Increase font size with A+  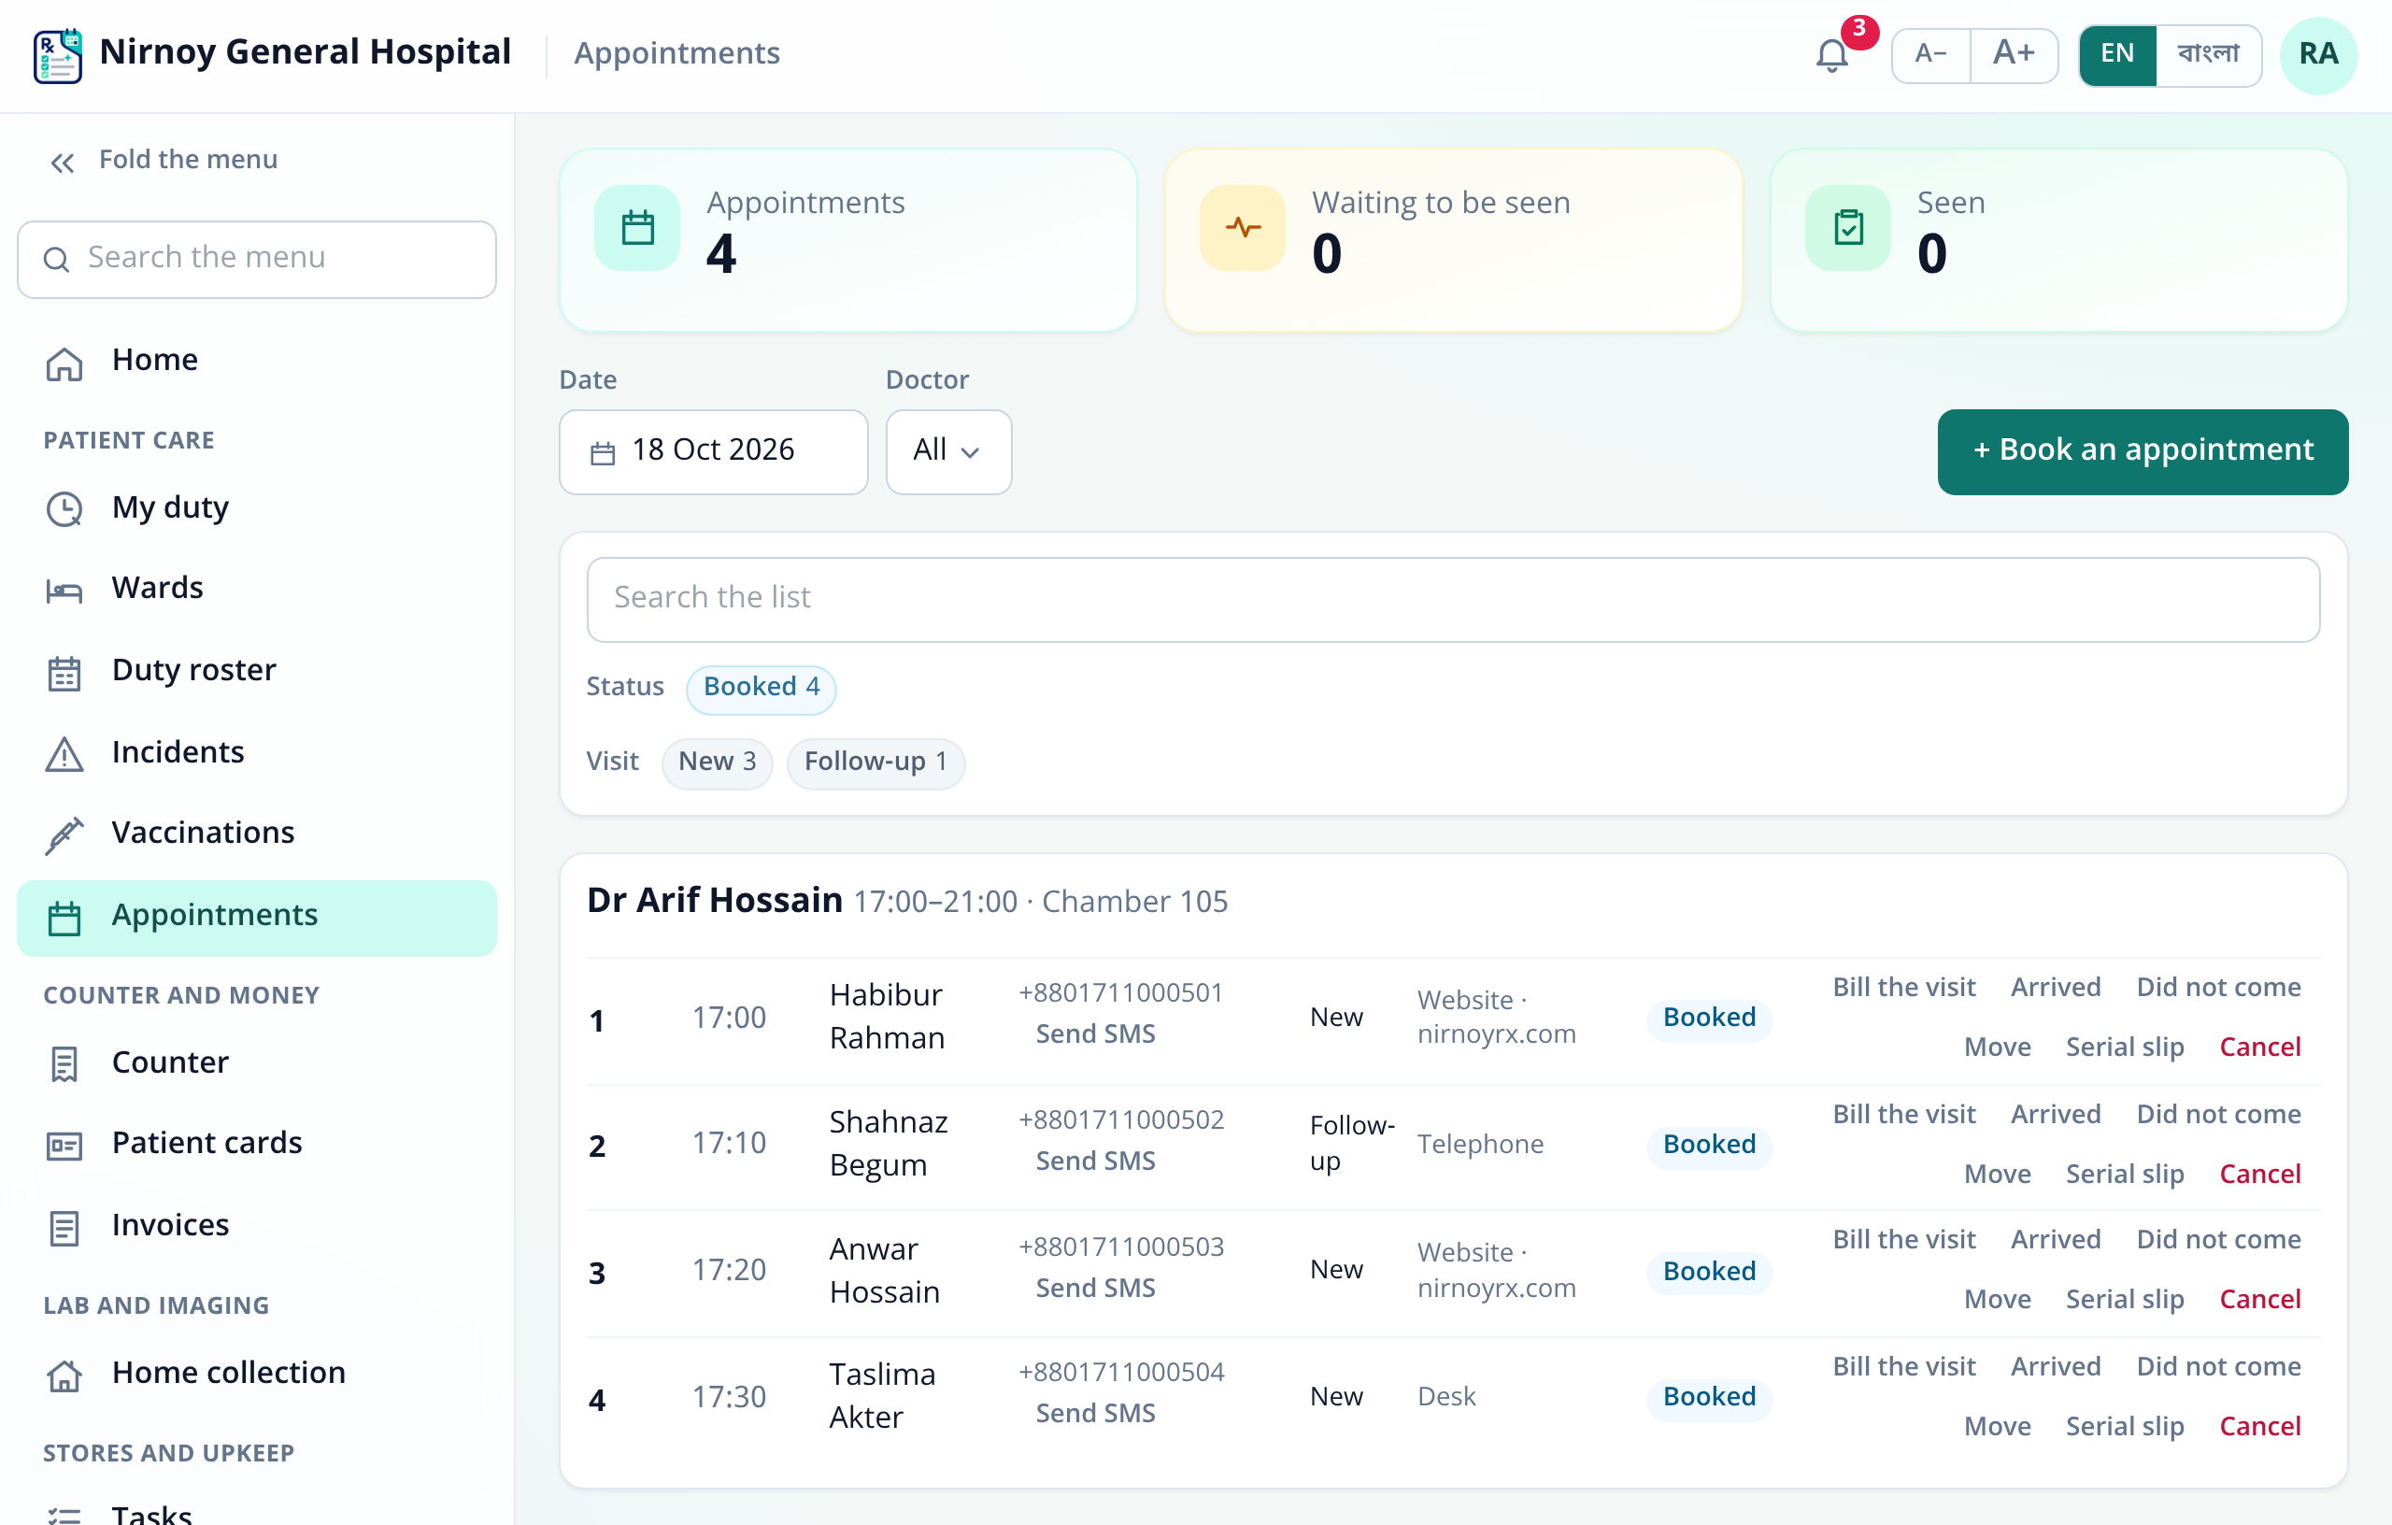tap(2014, 54)
